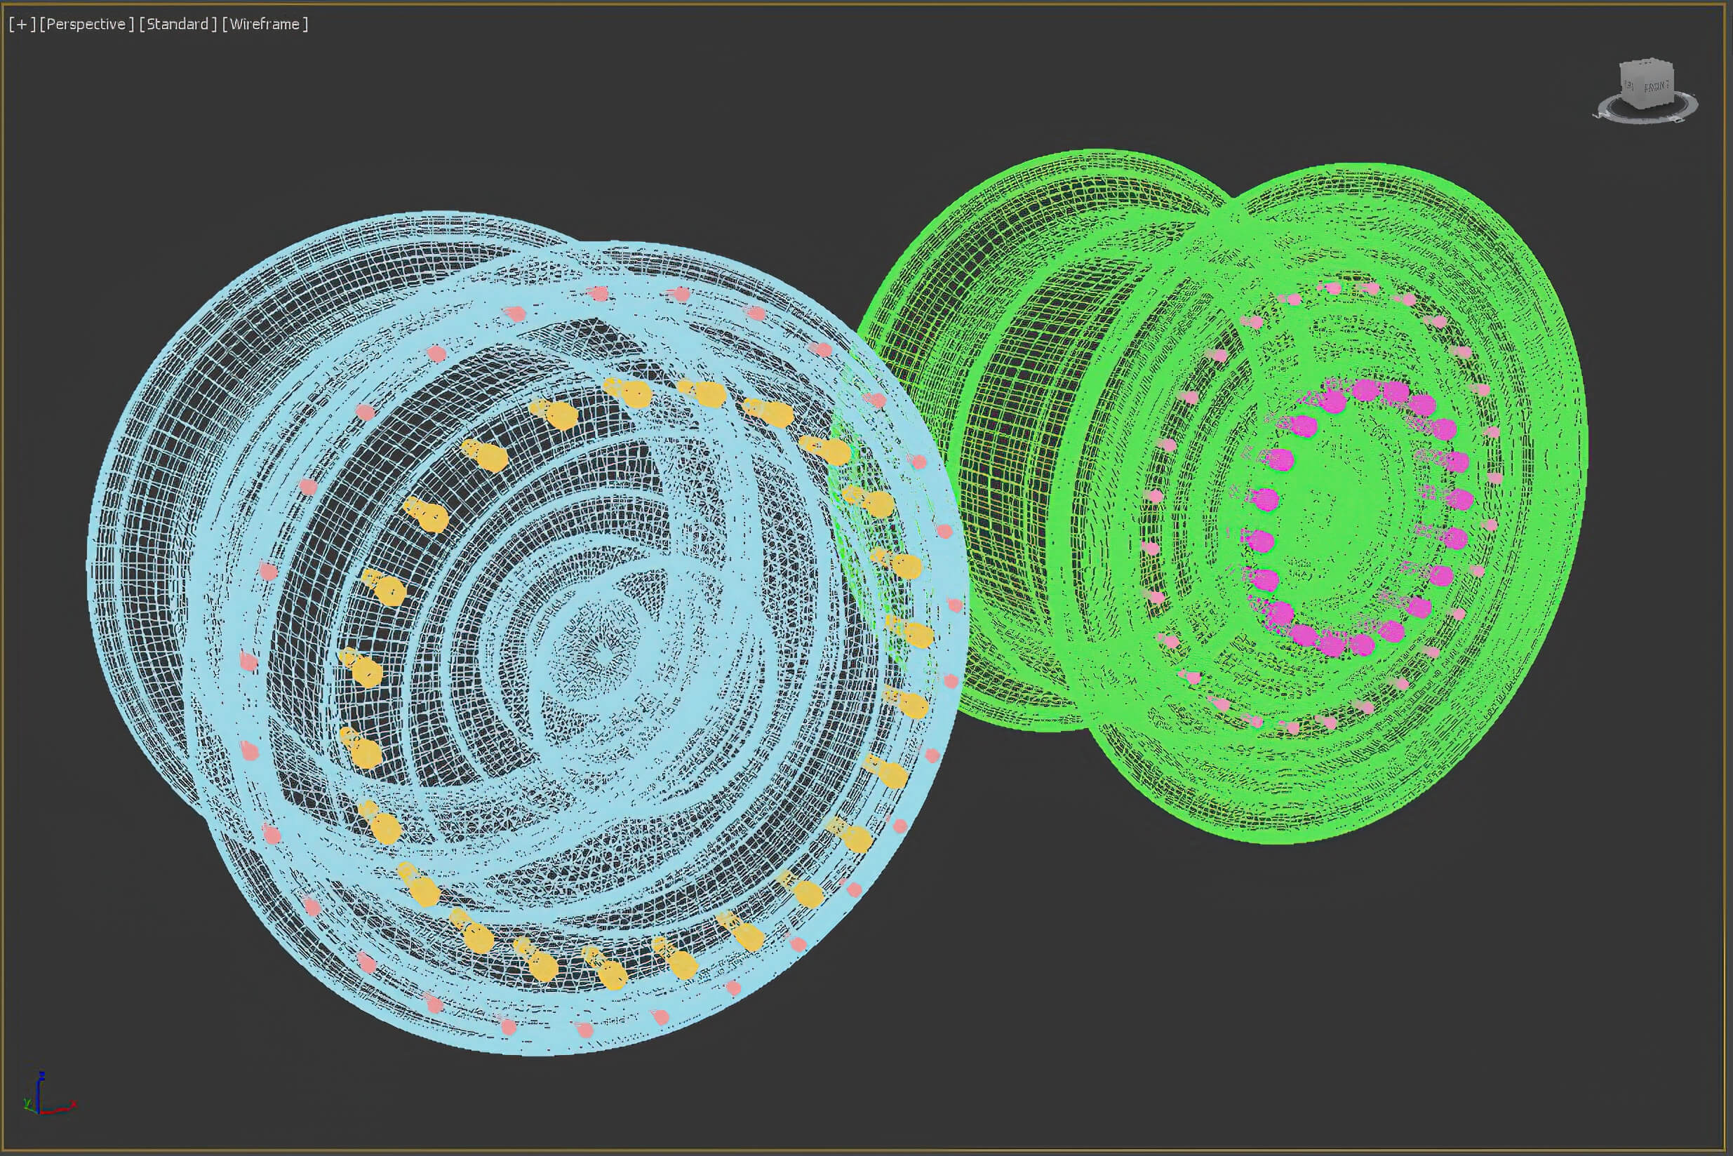Open the [+] general viewport menu
The width and height of the screenshot is (1733, 1156).
coord(22,25)
